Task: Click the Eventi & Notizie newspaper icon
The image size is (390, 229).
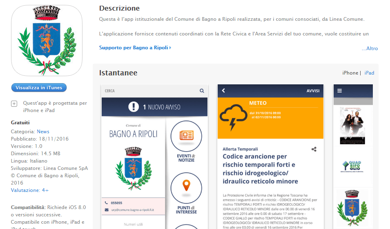Action: [x=186, y=136]
